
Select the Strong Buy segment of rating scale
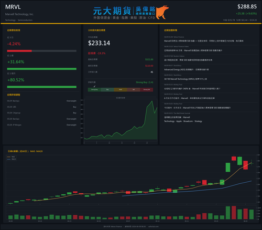[x=94, y=90]
